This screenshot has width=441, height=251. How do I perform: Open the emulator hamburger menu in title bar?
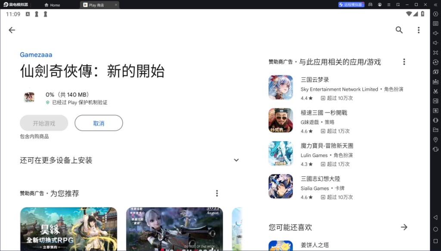389,4
